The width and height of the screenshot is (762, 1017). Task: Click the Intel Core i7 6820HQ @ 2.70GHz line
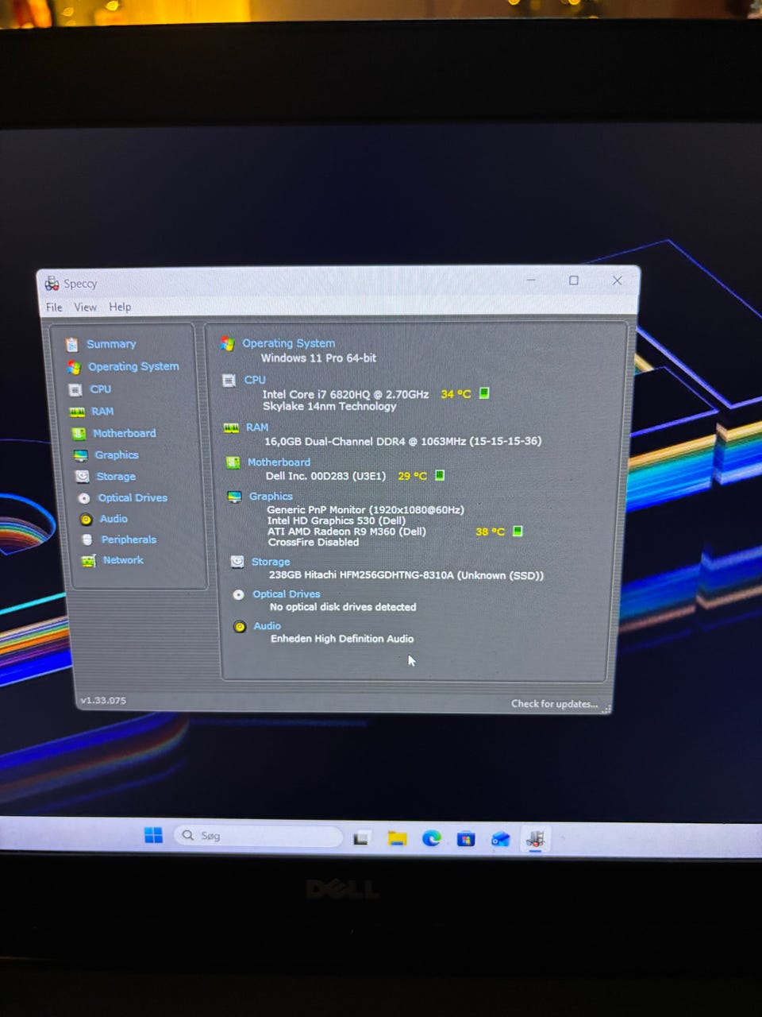pyautogui.click(x=345, y=394)
